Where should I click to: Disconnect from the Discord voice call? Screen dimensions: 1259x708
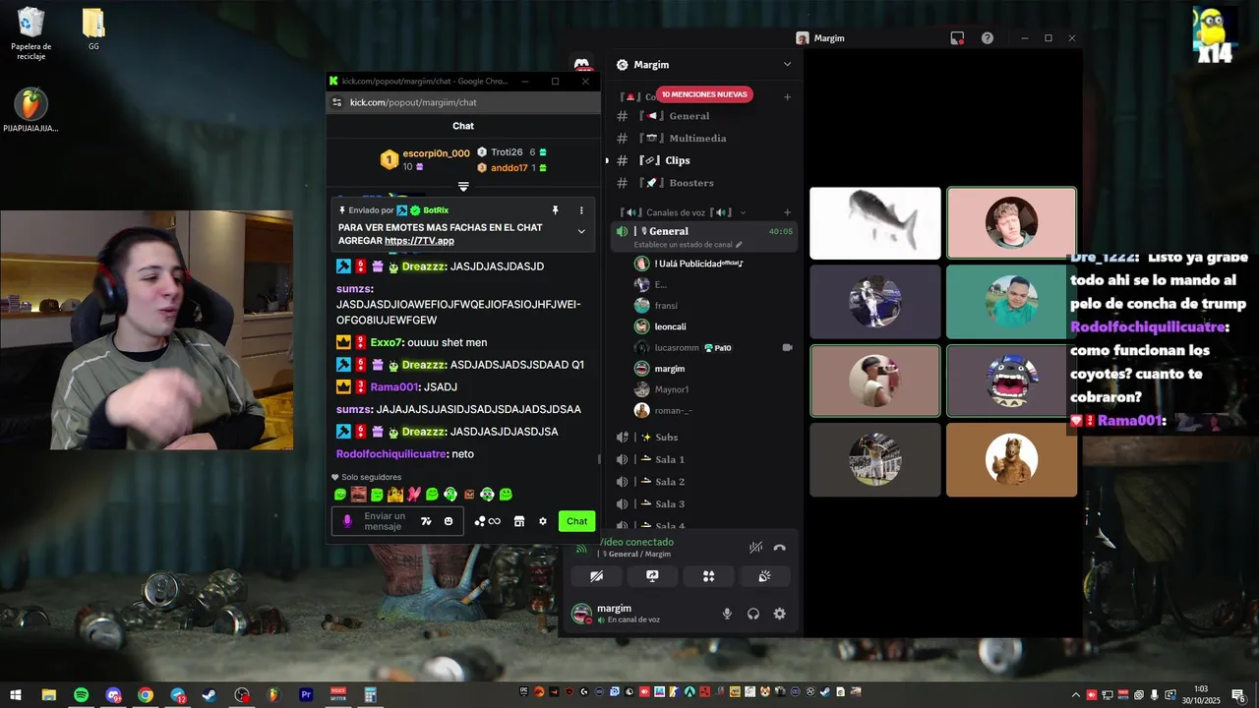pyautogui.click(x=780, y=548)
